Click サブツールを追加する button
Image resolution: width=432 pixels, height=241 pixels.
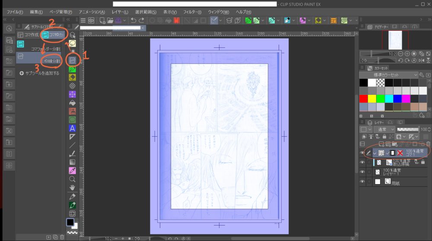click(39, 73)
